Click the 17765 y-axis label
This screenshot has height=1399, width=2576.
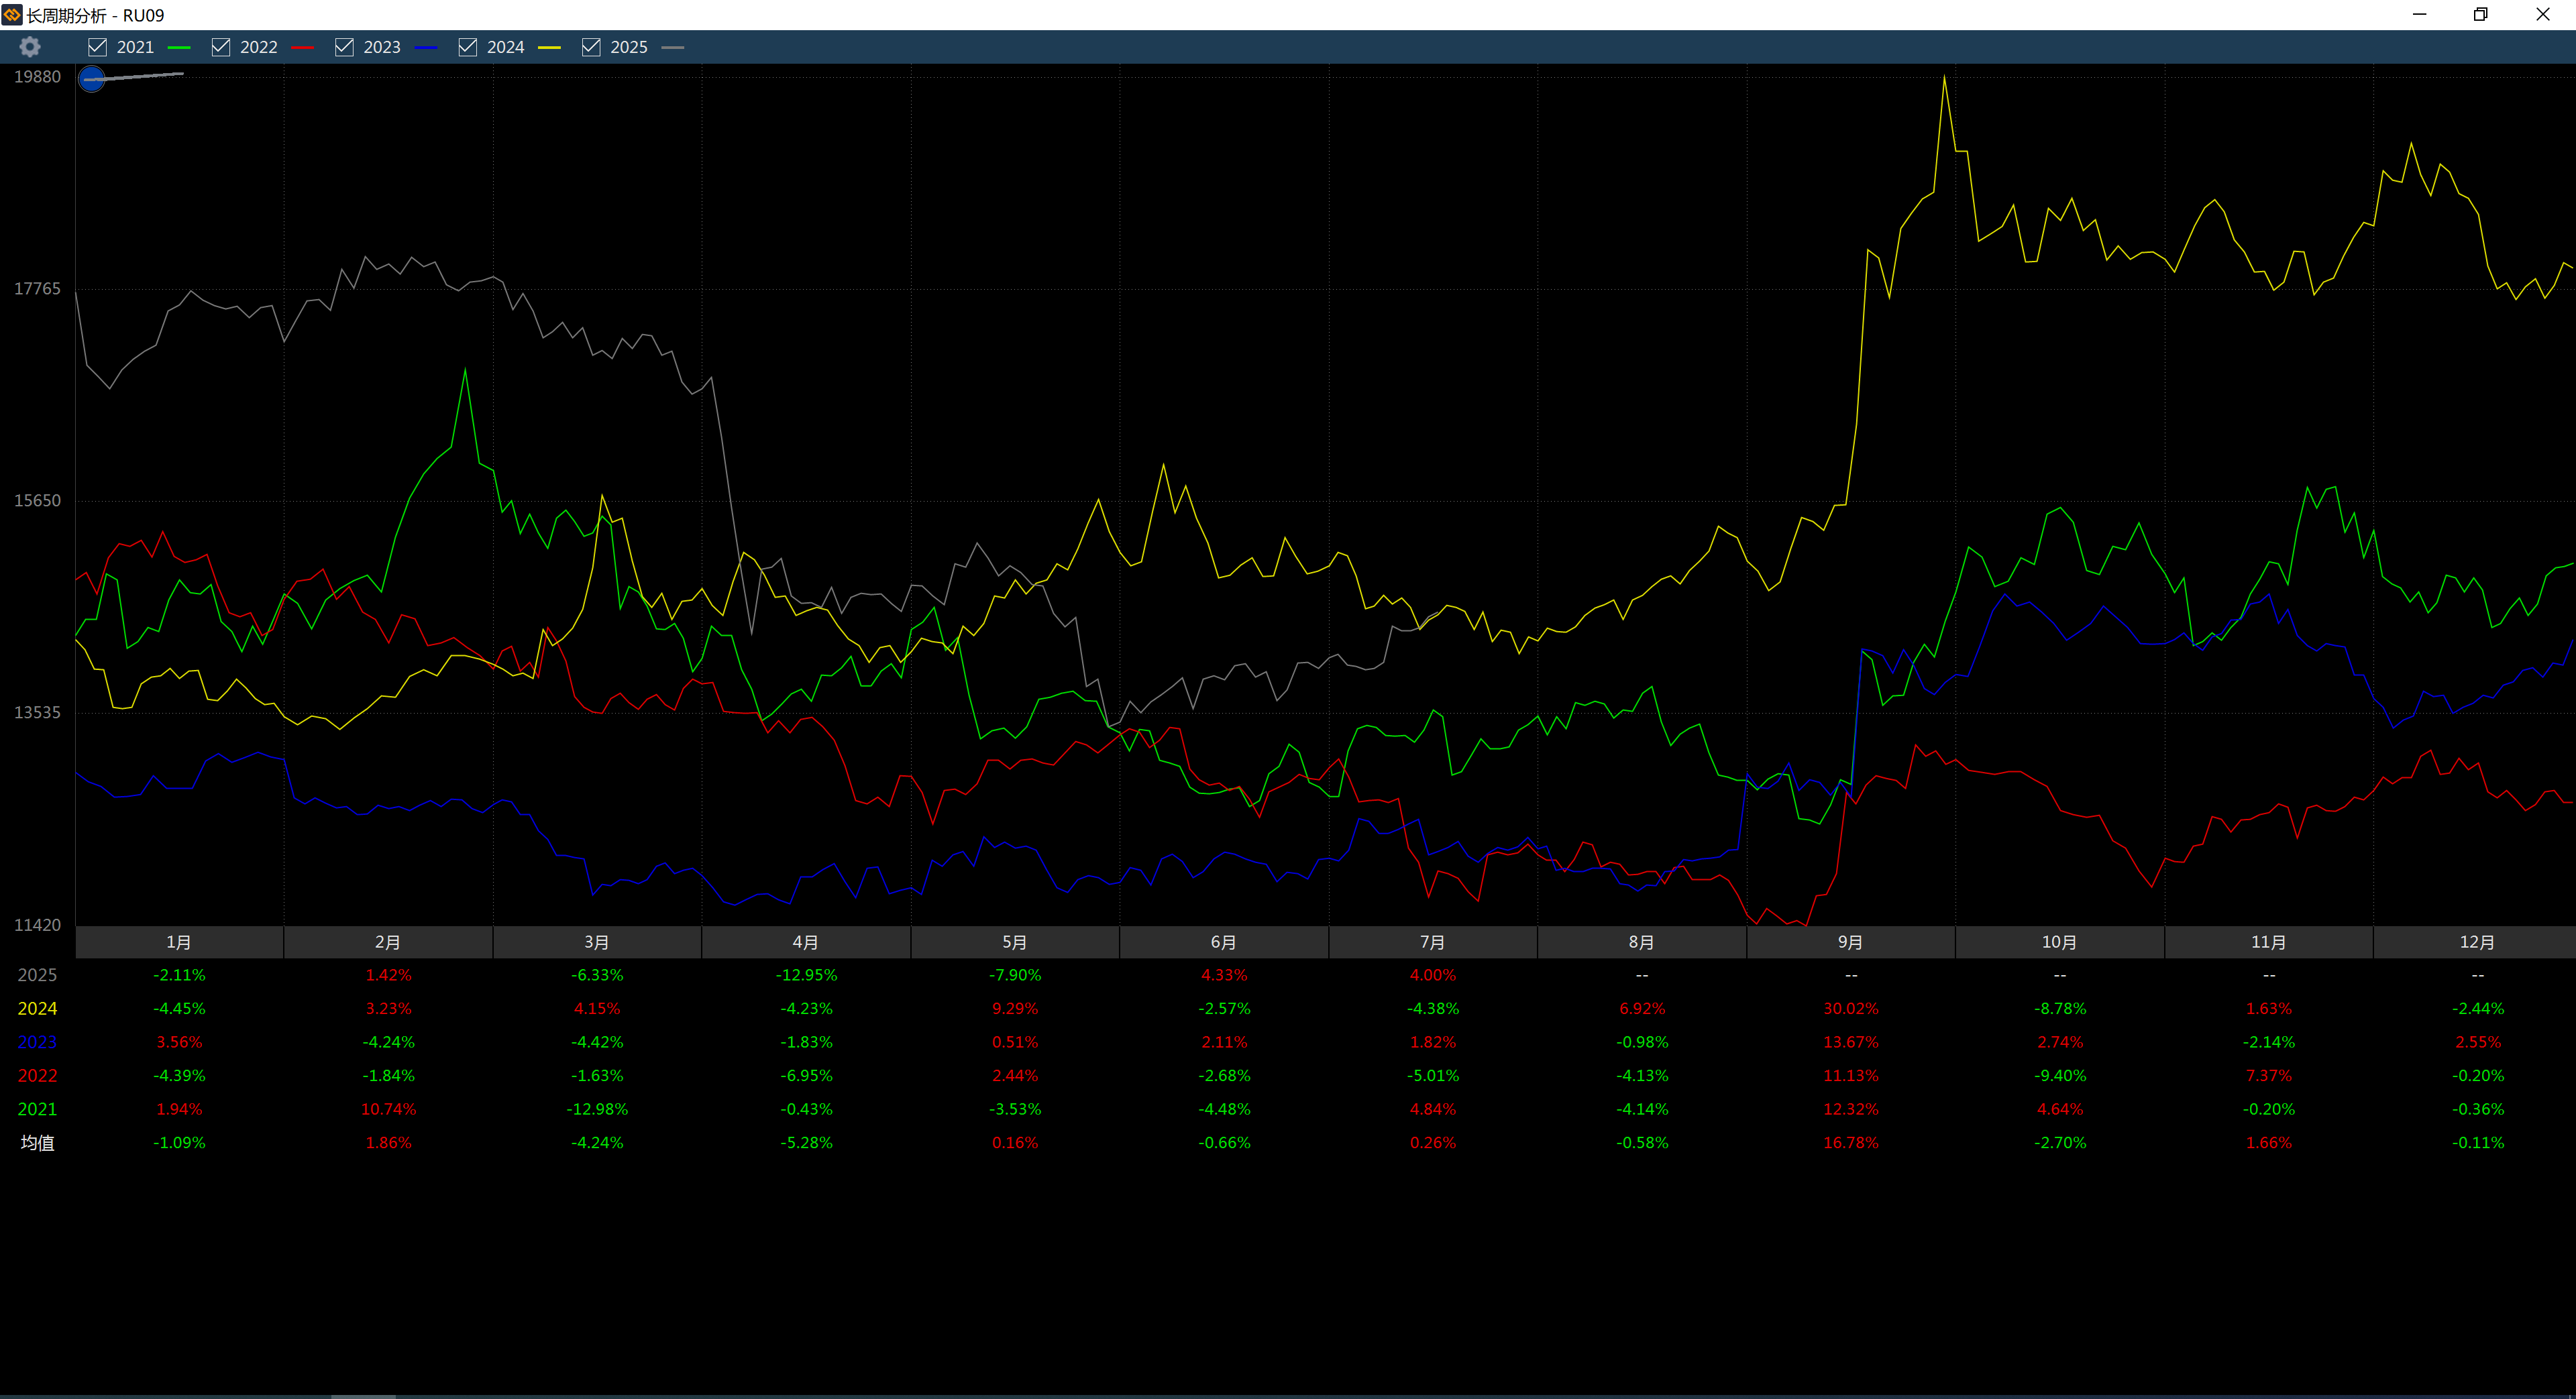[37, 289]
